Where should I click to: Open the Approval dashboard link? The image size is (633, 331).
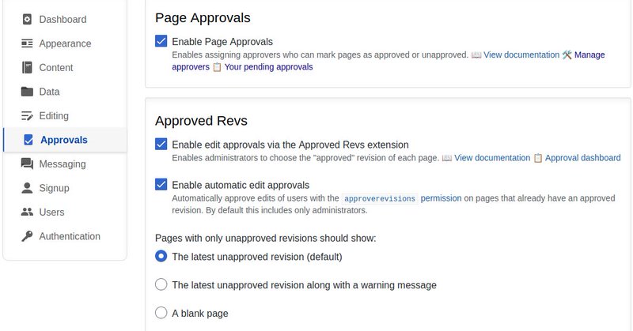click(582, 158)
